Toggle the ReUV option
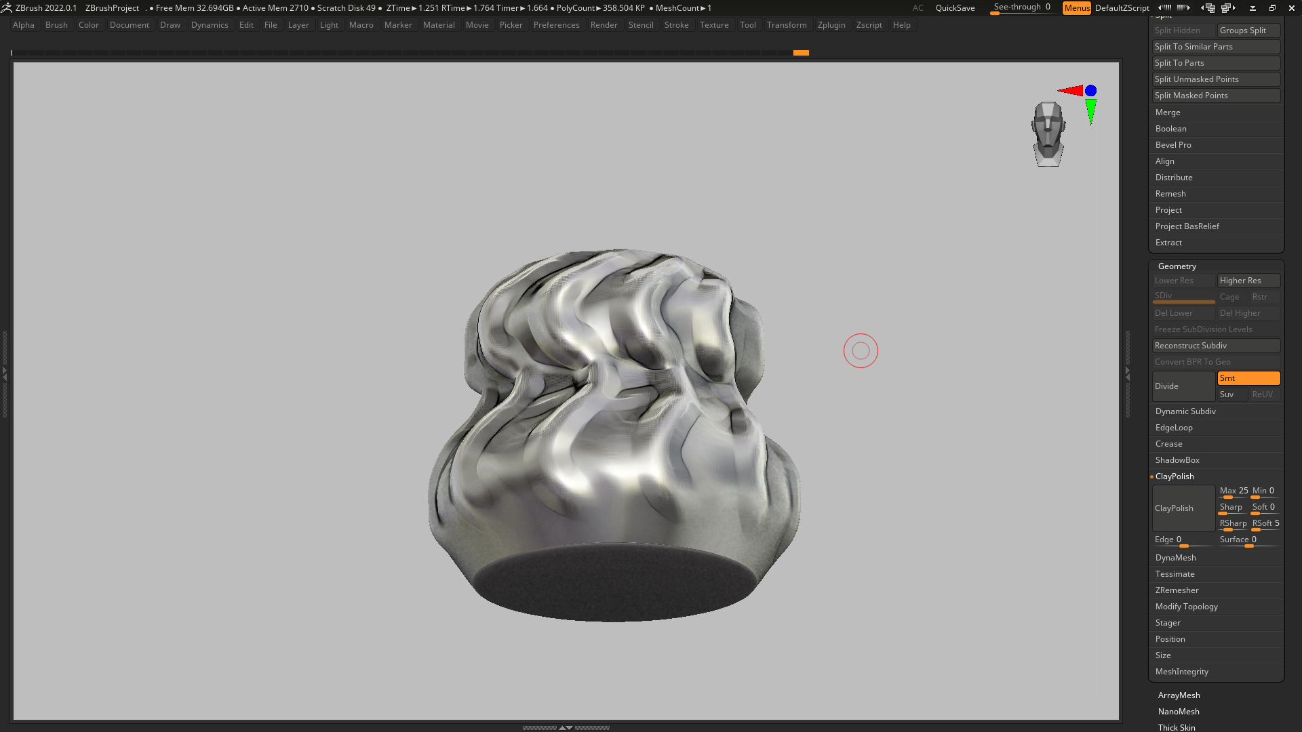The width and height of the screenshot is (1302, 732). click(1265, 394)
